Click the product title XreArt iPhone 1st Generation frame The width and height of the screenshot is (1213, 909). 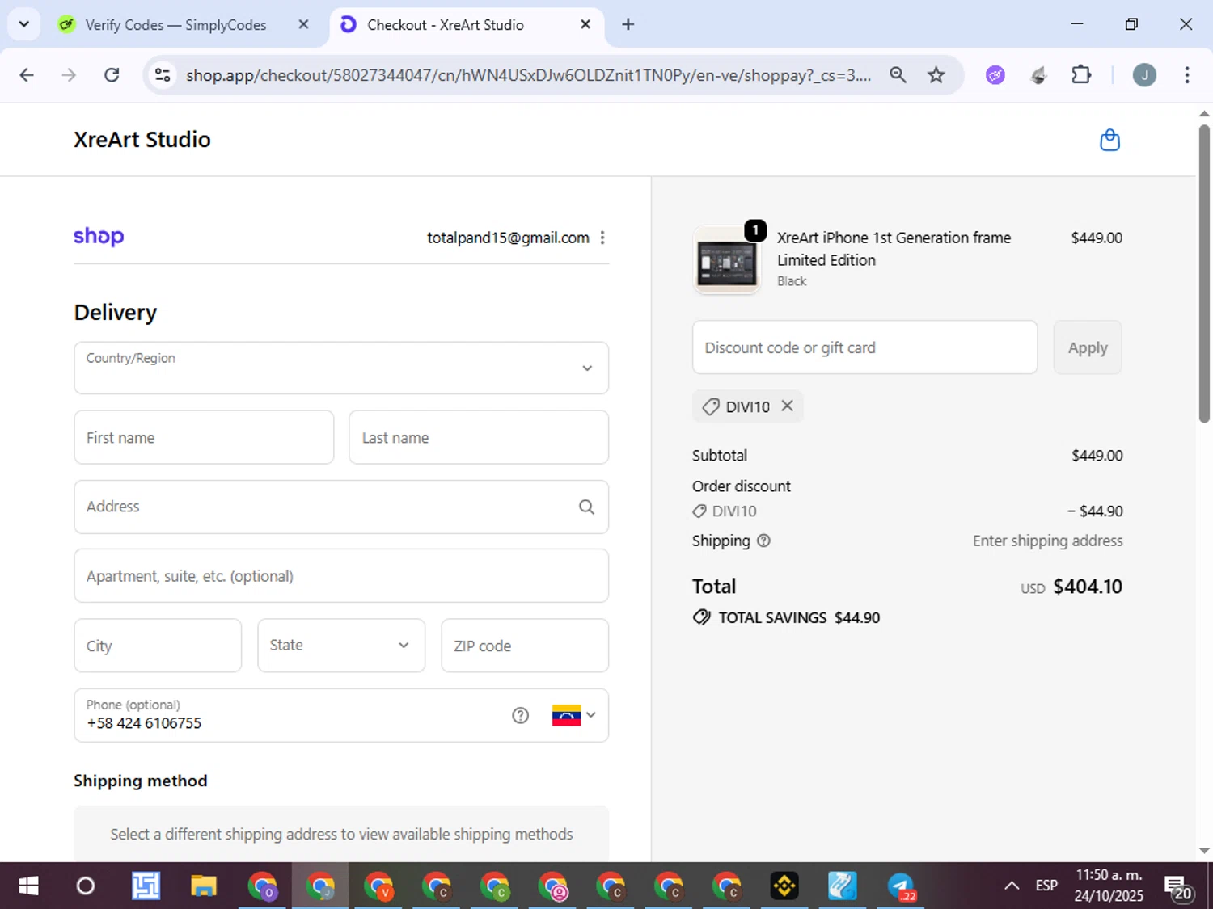point(894,249)
